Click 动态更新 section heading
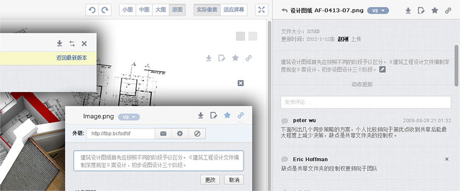The height and width of the screenshot is (191, 460). [362, 85]
